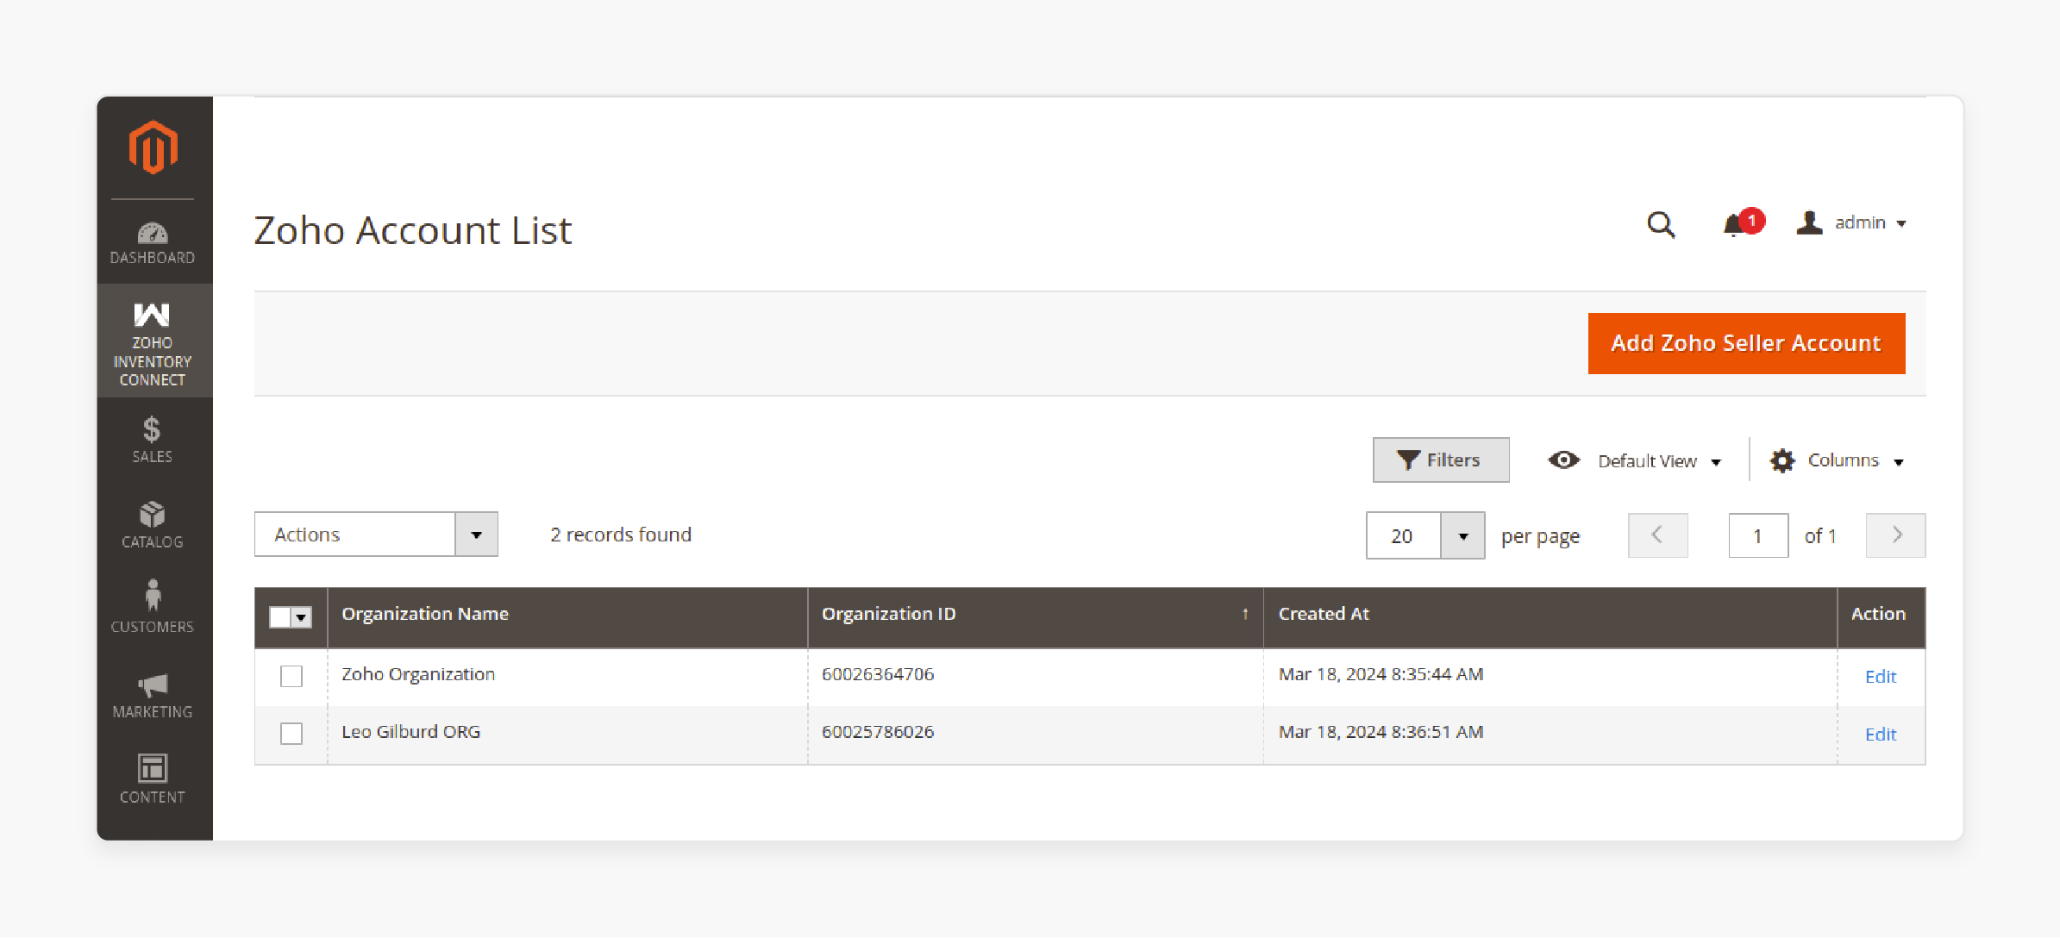
Task: Toggle the select-all checkbox in header
Action: pyautogui.click(x=280, y=617)
